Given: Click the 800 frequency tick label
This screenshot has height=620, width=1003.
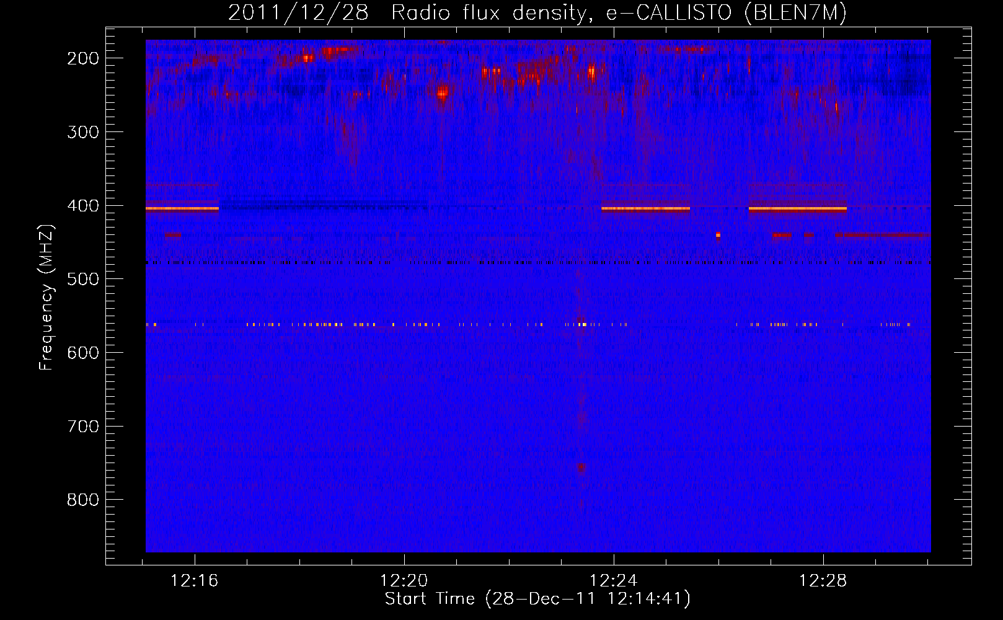Looking at the screenshot, I should click(83, 500).
